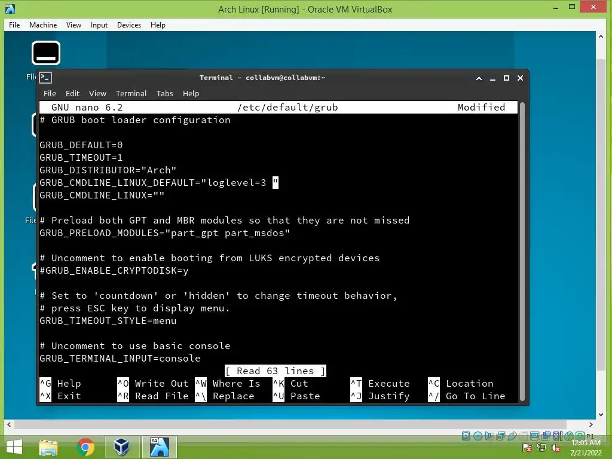Open the VirtualBox Devices menu
The image size is (612, 459).
click(129, 25)
